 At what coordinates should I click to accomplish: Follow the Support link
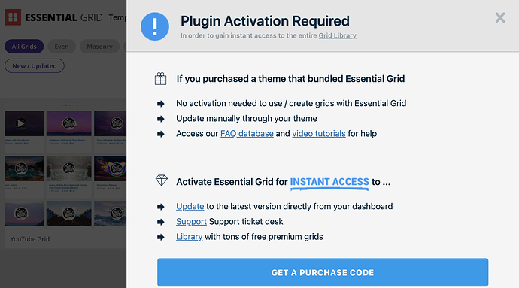[x=191, y=222]
